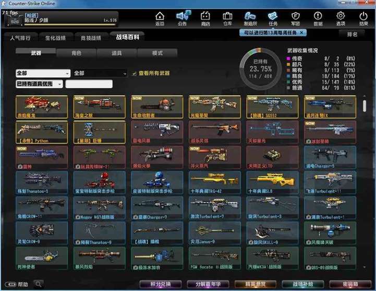Select the Turbulent-11 weapon card
This screenshot has width=376, height=291.
(x=330, y=183)
